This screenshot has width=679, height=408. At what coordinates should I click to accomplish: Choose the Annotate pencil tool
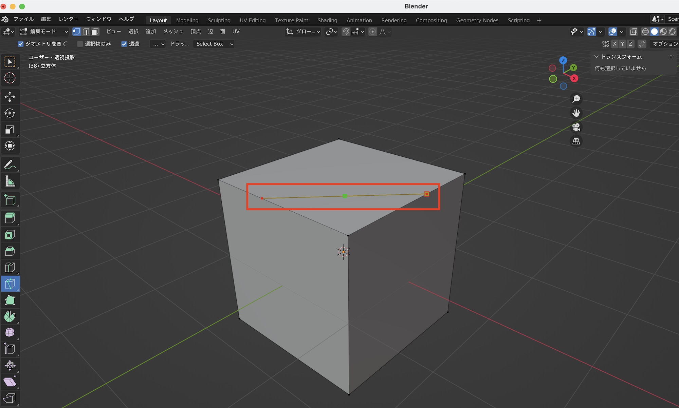pyautogui.click(x=10, y=165)
